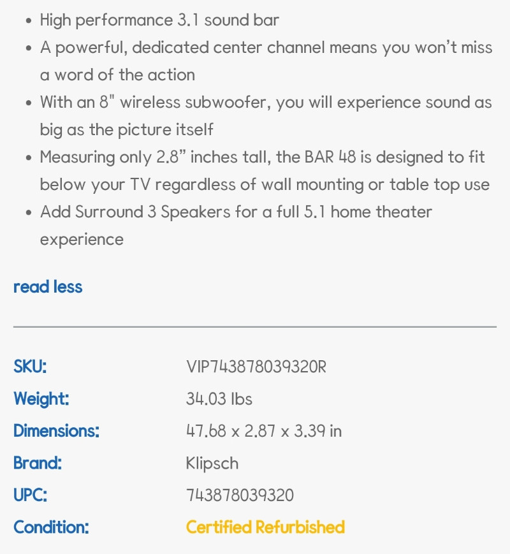Click the UPC number 743878039320
The height and width of the screenshot is (554, 510).
[240, 495]
